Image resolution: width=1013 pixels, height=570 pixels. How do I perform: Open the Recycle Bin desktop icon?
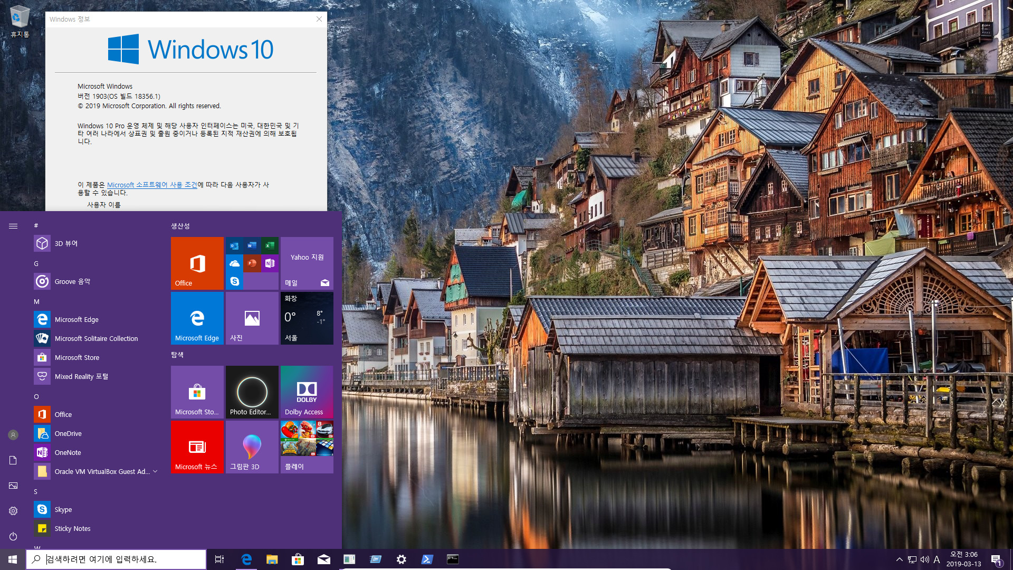[x=20, y=21]
